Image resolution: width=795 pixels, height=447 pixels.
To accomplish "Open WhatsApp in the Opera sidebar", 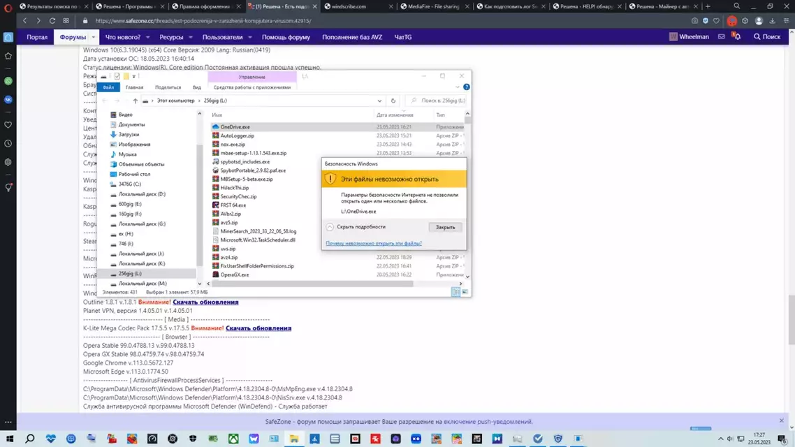I will 8,81.
